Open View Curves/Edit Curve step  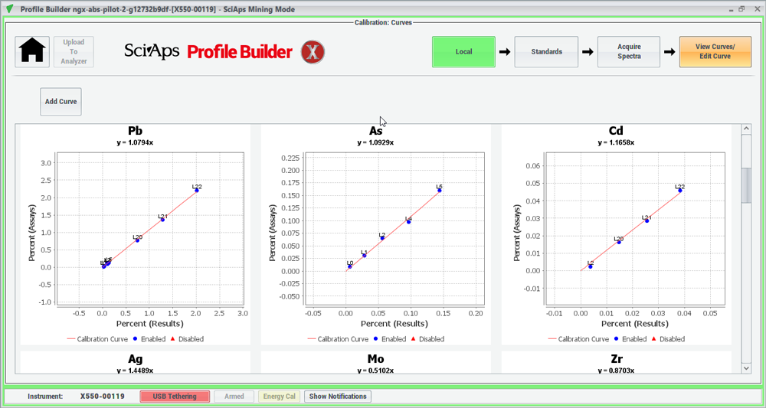coord(715,52)
